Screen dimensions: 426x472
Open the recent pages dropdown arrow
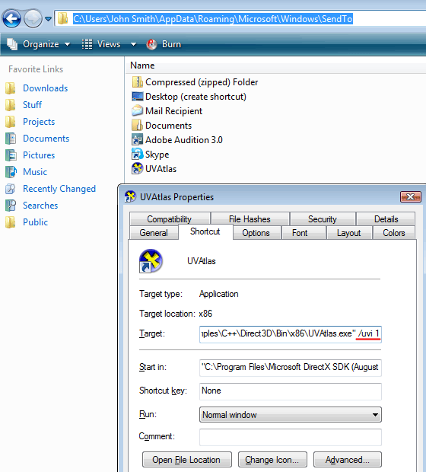click(48, 19)
